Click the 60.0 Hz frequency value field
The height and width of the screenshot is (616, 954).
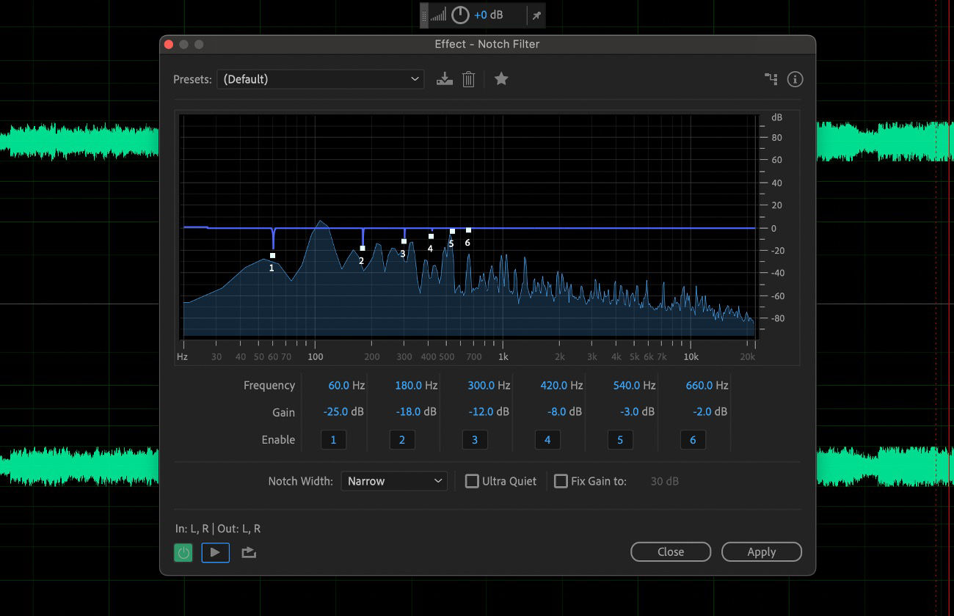340,384
